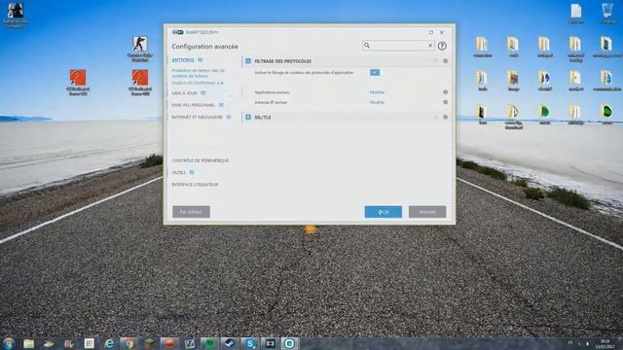Open INTERNET ET MESSAGERIE category
623x350 pixels.
197,117
